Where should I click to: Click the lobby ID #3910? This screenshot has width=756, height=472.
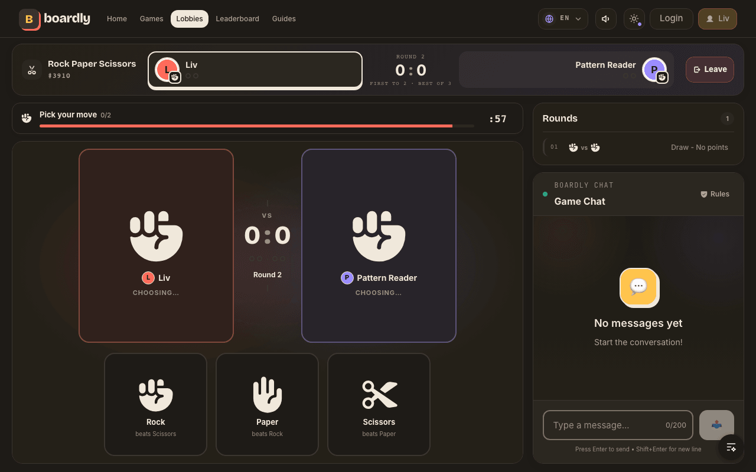coord(59,76)
